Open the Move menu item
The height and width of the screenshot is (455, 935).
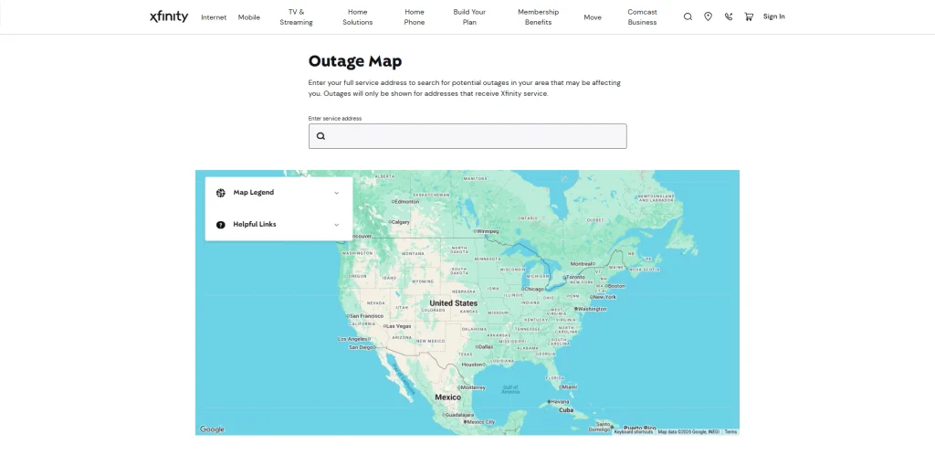coord(592,17)
